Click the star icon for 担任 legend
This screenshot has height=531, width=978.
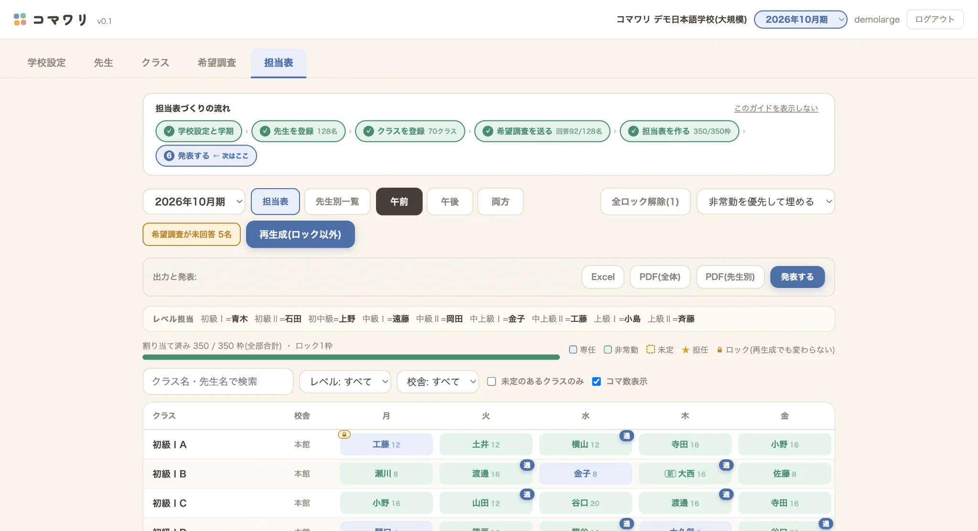pyautogui.click(x=685, y=350)
